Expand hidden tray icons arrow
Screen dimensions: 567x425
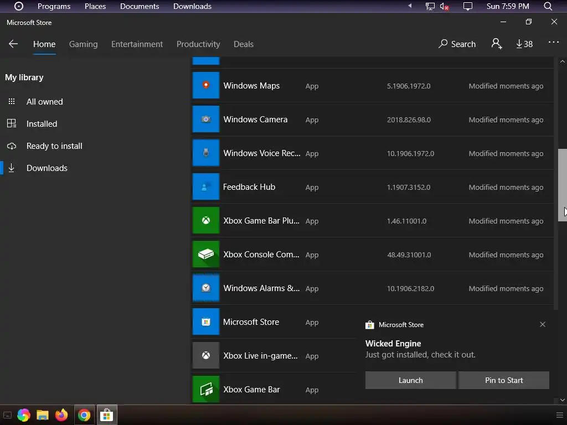tap(410, 6)
